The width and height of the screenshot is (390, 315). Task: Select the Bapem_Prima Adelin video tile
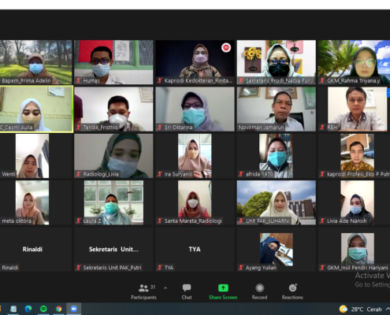coord(35,62)
